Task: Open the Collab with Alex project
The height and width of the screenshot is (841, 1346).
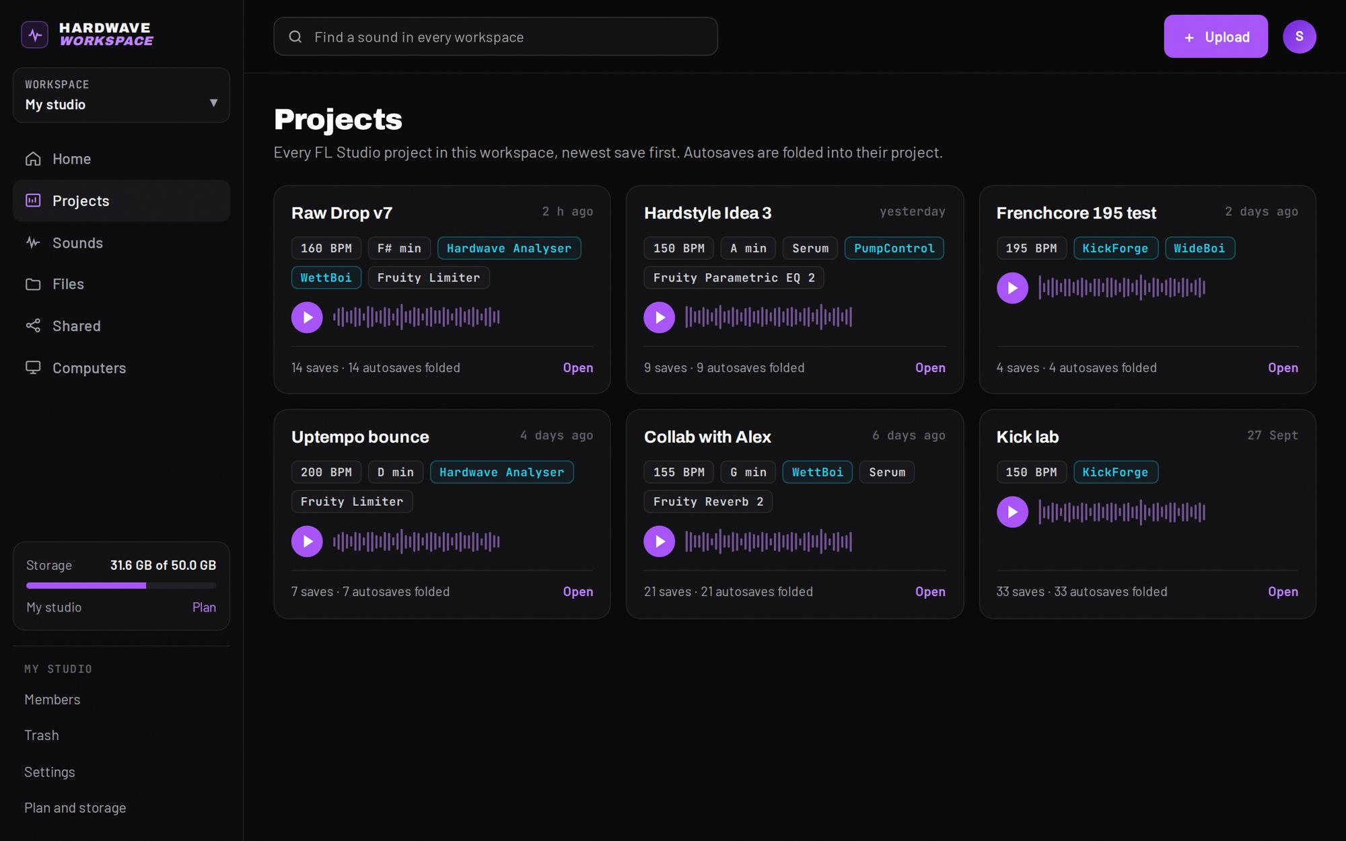Action: click(930, 591)
